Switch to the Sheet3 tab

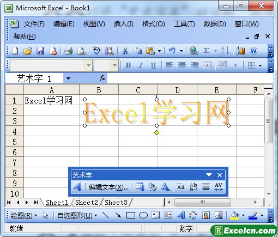click(116, 202)
